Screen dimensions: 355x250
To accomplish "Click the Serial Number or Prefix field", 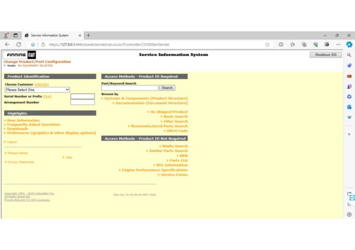I will click(x=82, y=96).
